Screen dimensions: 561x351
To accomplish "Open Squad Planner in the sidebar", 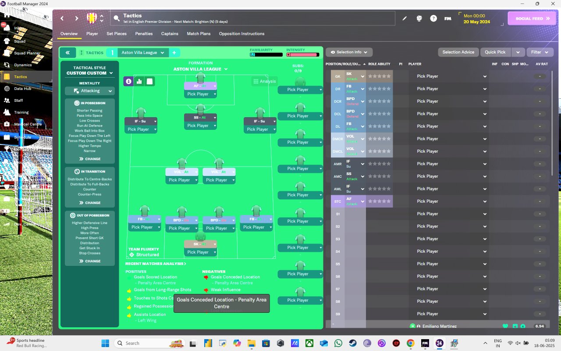I will click(x=26, y=53).
